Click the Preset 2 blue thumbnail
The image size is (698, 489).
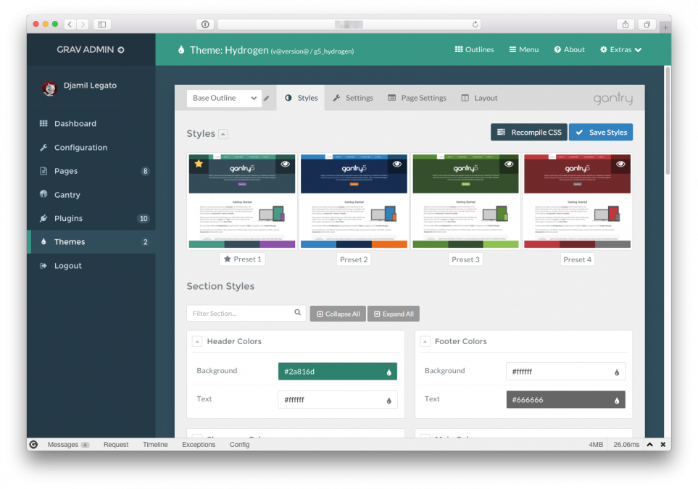(x=354, y=201)
